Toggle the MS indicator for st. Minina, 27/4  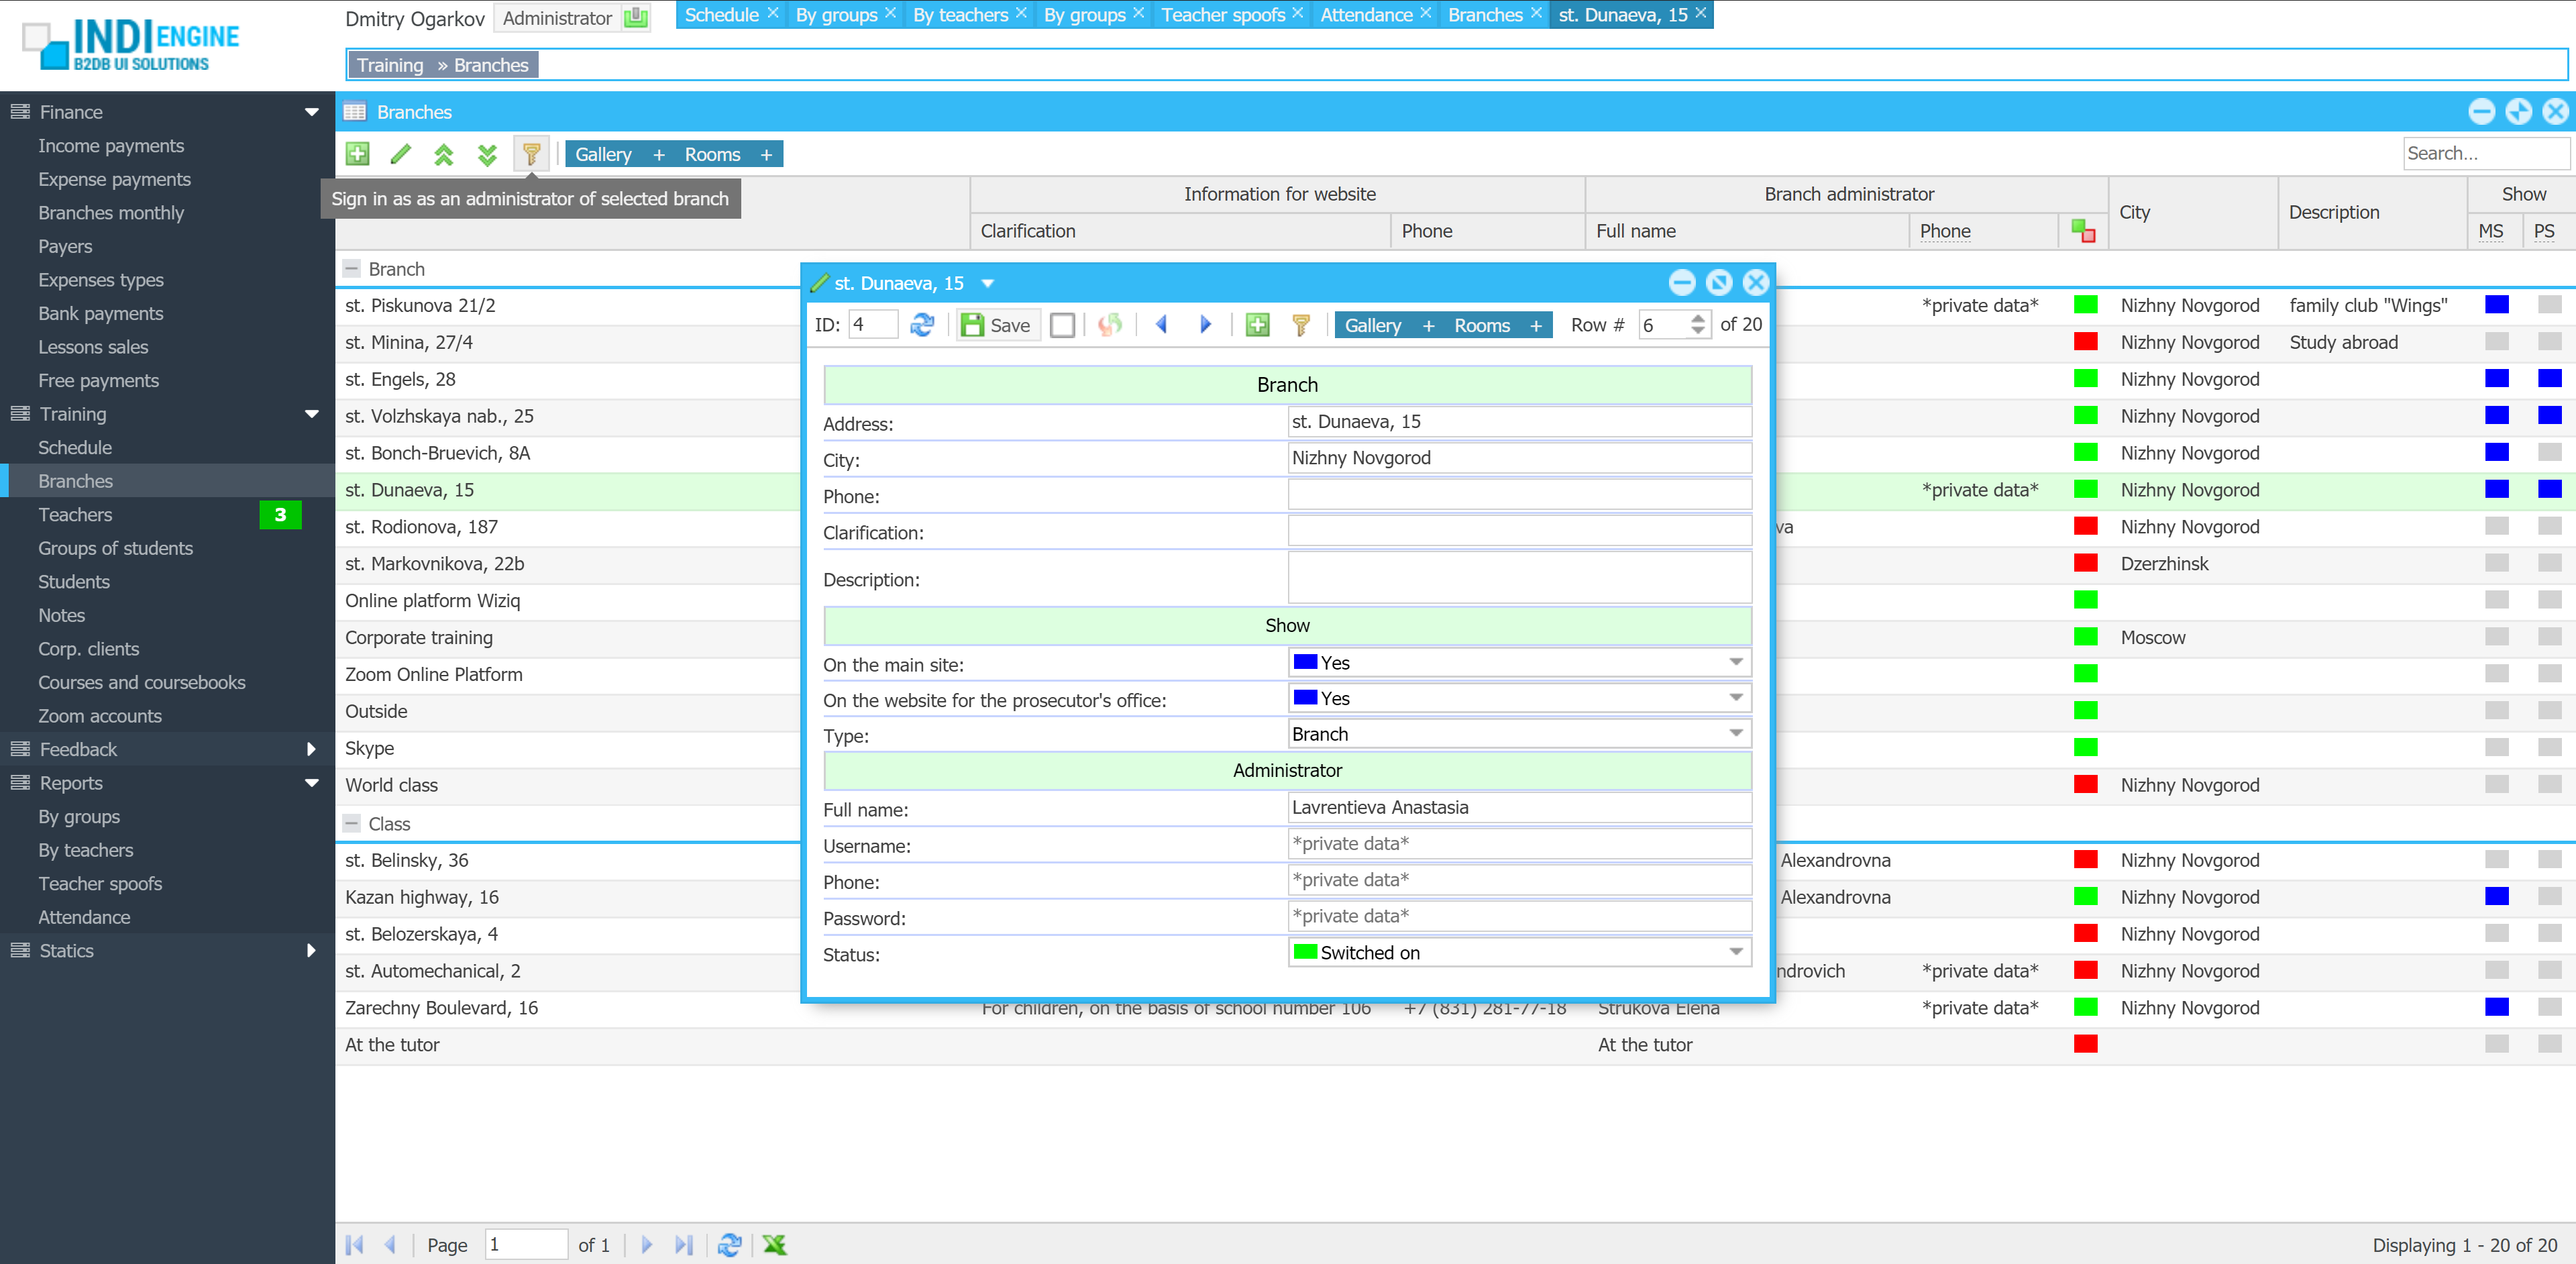coord(2496,342)
